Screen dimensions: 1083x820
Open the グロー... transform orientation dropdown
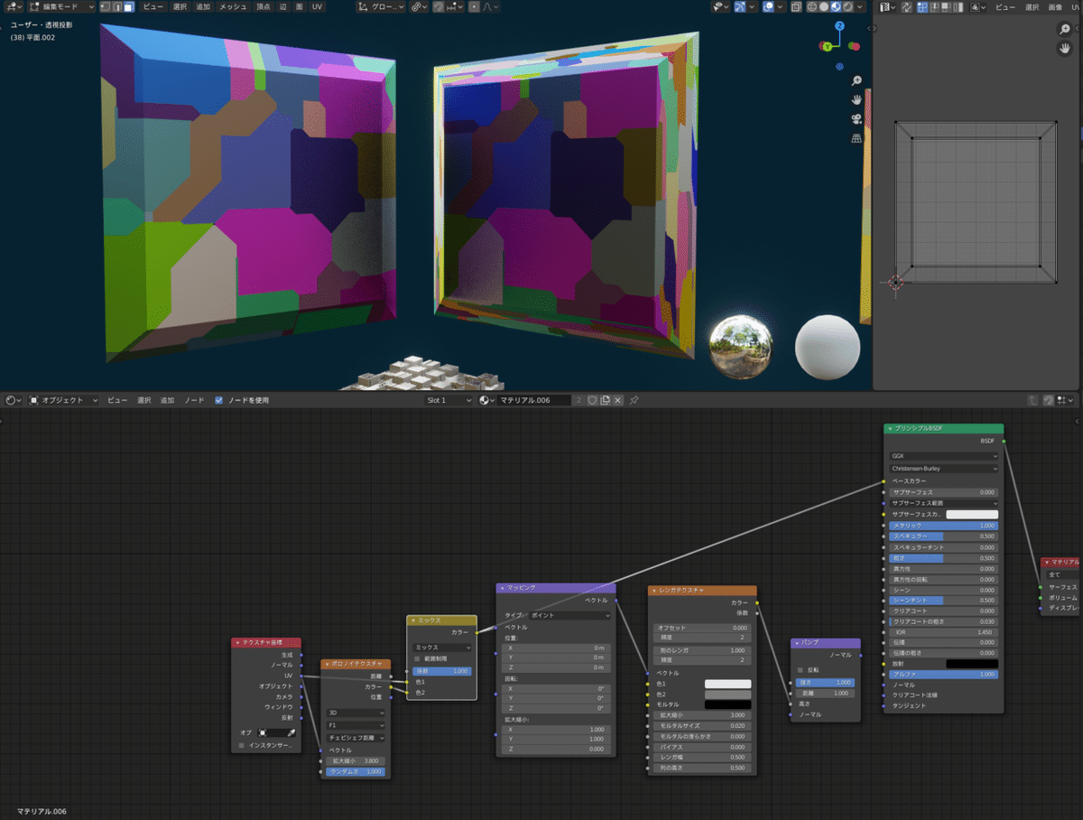point(381,6)
